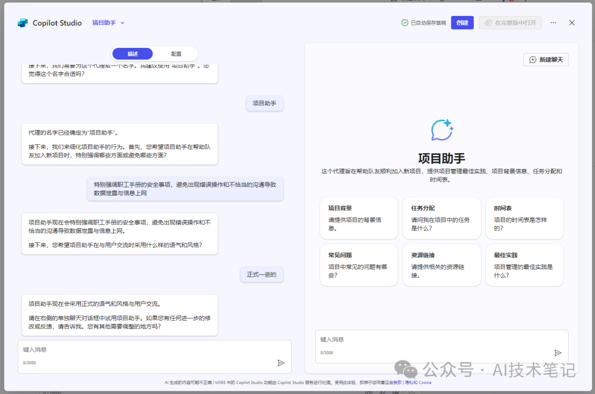Screen dimensions: 595x394
Task: Click the 项目助手 heading in preview
Action: (442, 158)
